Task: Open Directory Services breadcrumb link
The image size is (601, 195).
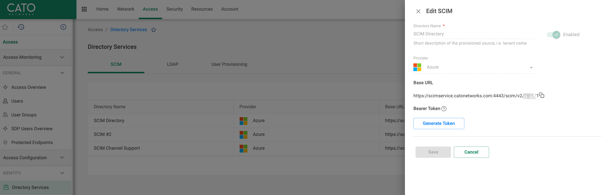Action: point(128,30)
